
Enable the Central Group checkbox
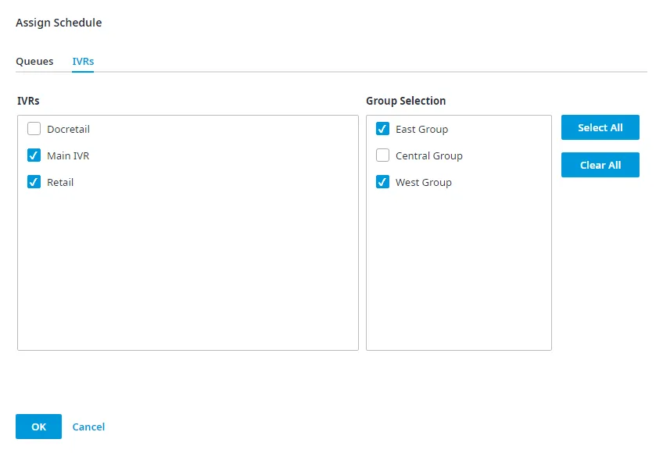tap(382, 155)
